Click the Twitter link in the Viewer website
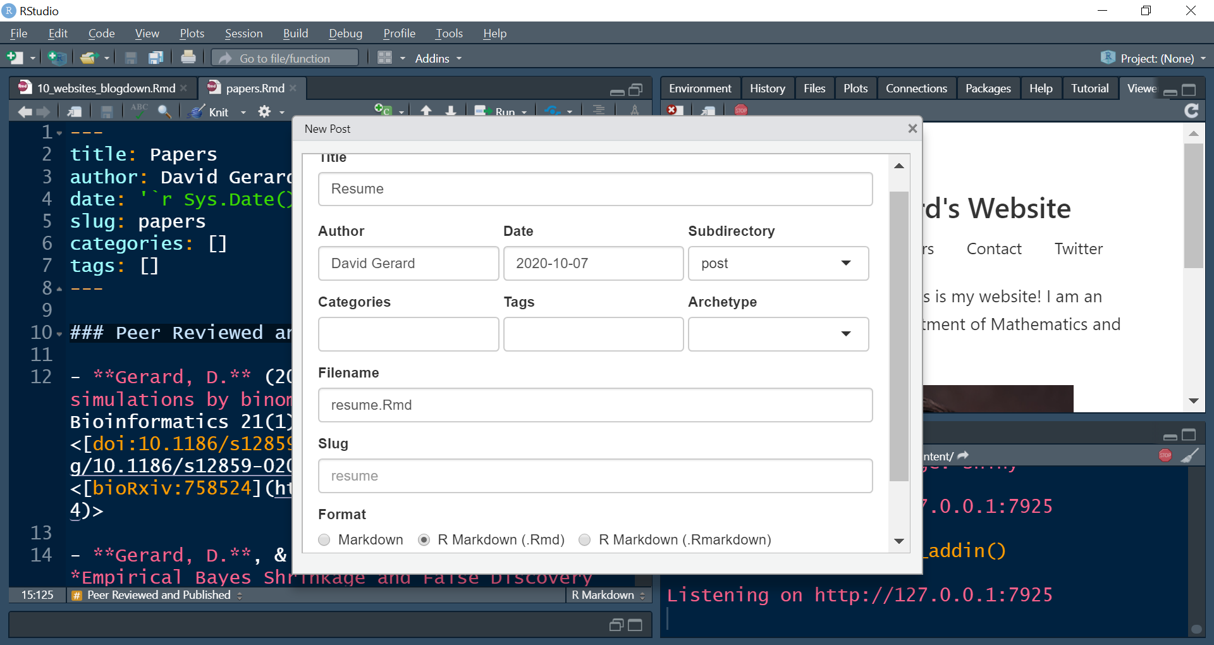The width and height of the screenshot is (1214, 645). pyautogui.click(x=1078, y=249)
